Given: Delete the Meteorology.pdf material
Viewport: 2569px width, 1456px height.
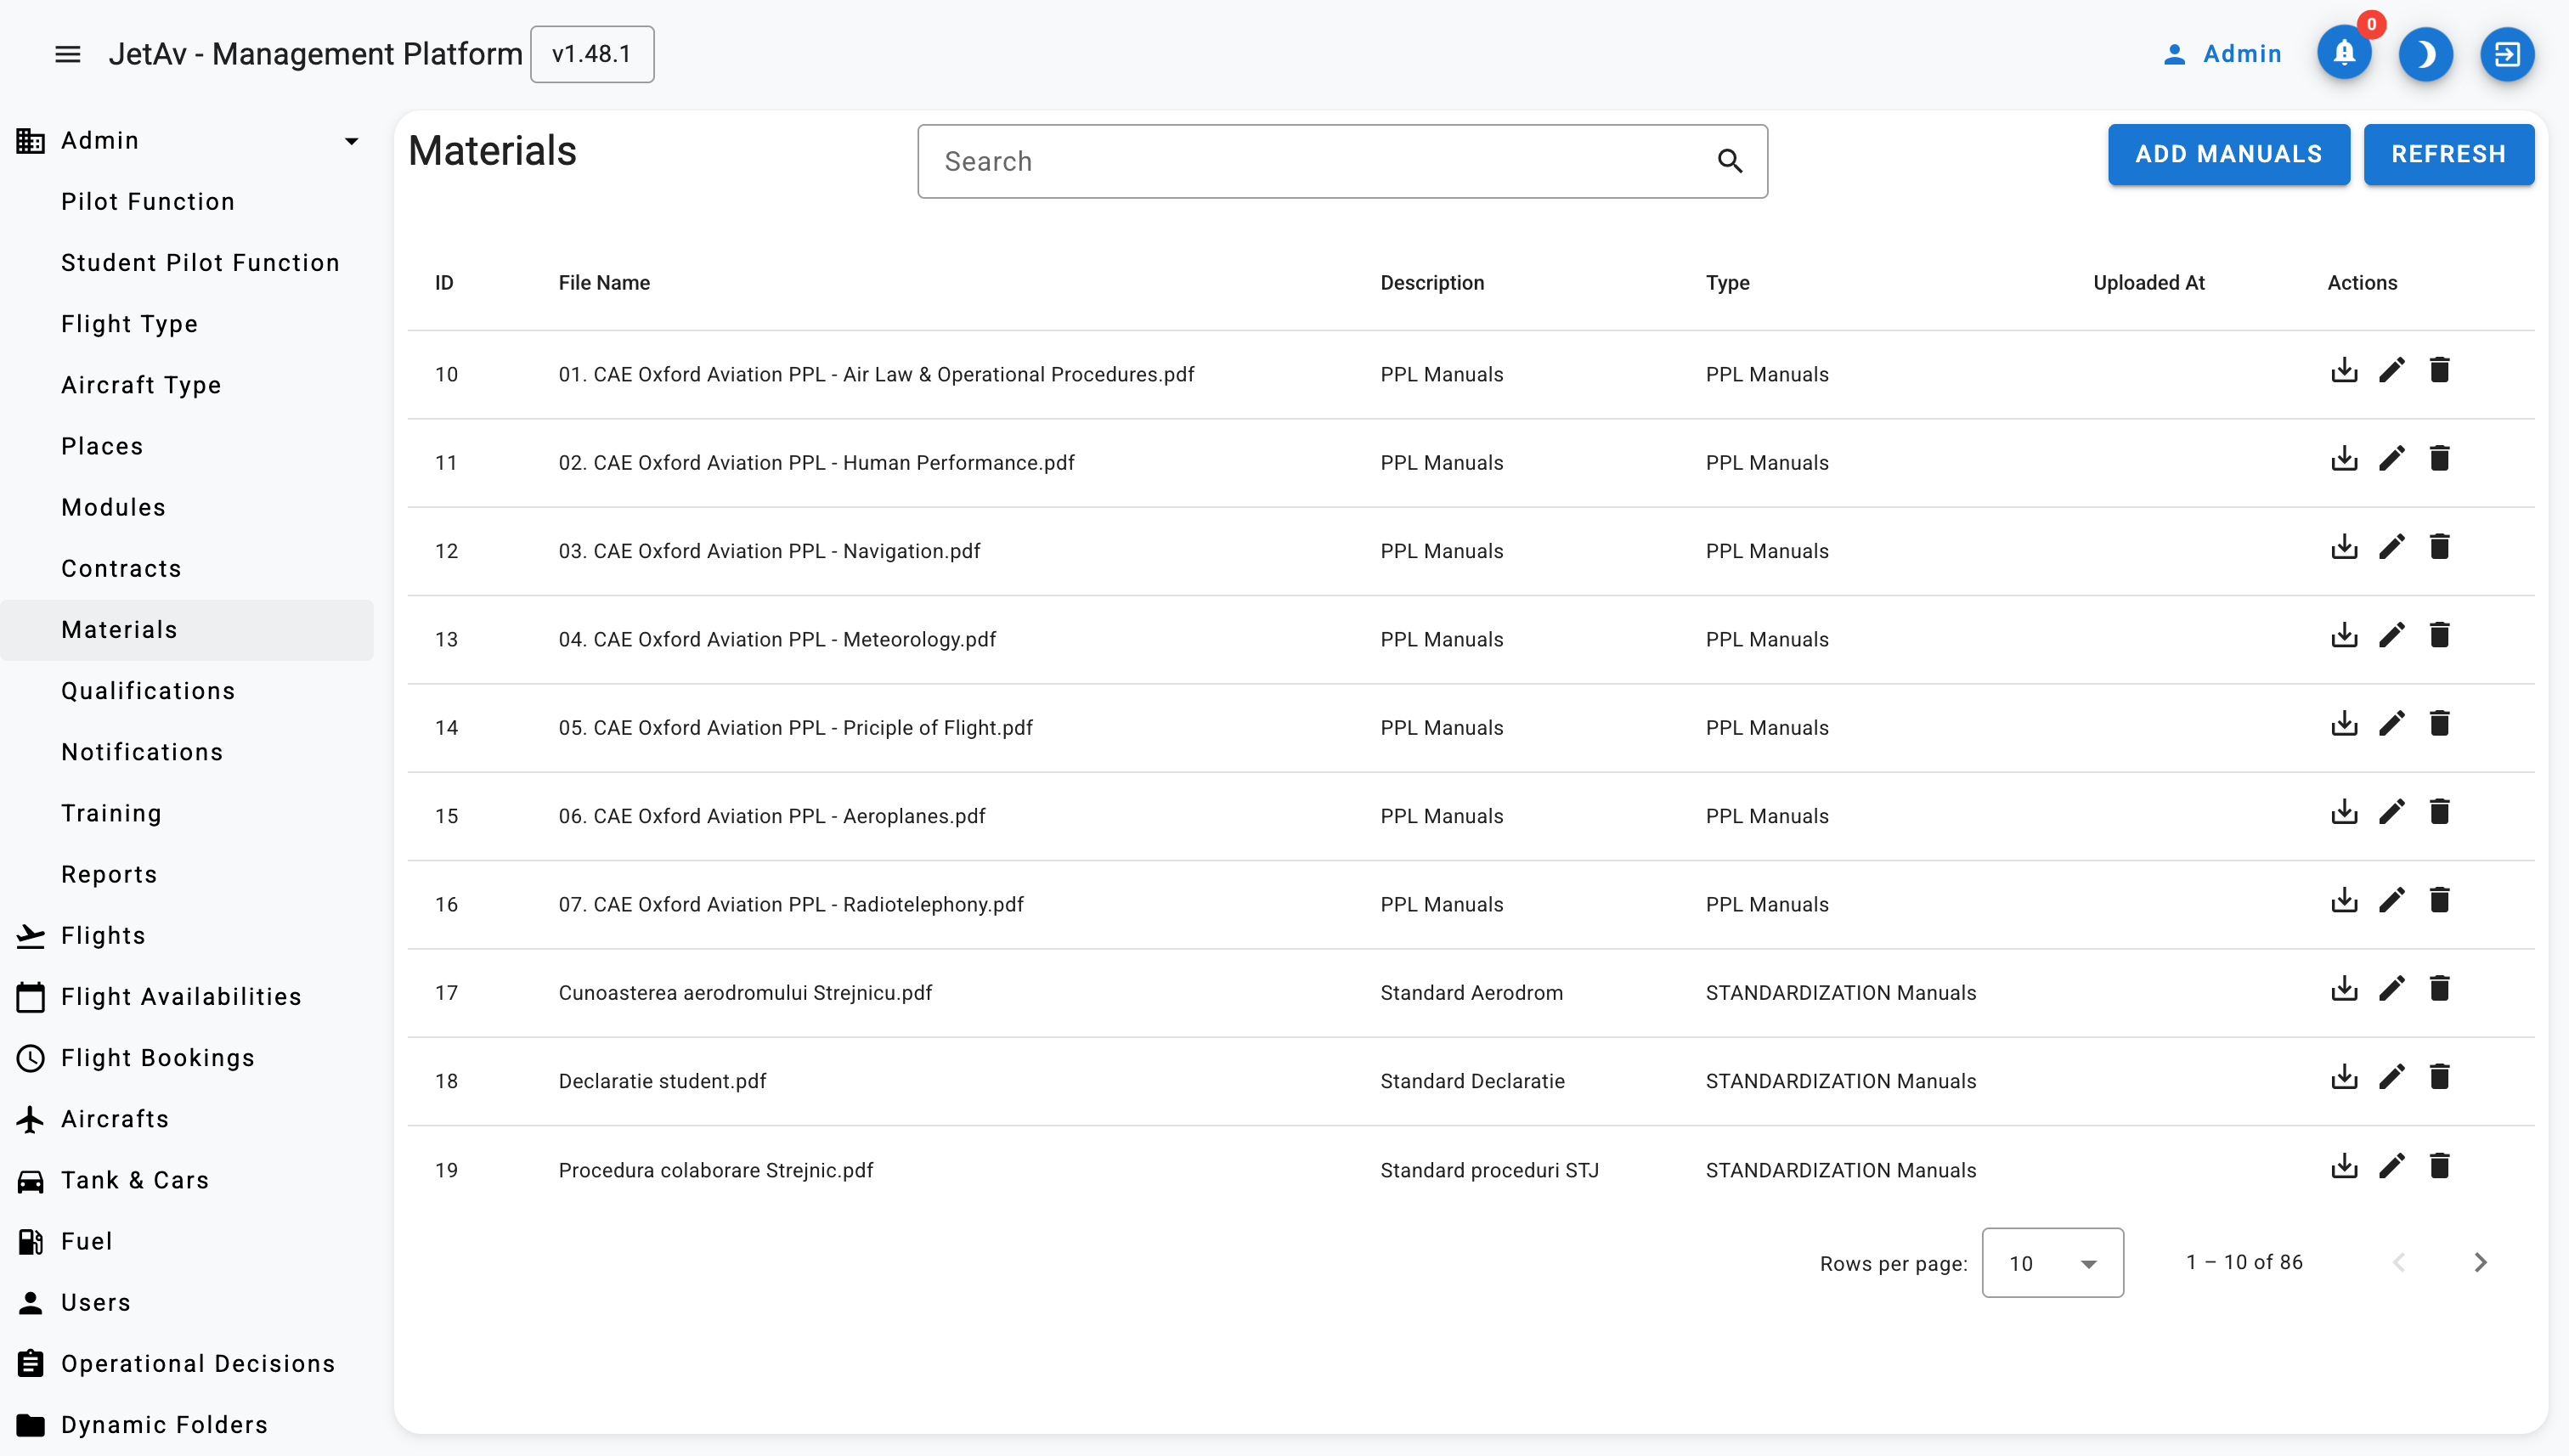Looking at the screenshot, I should click(2439, 636).
